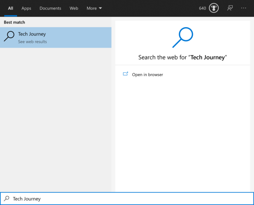
Task: Open the ellipsis options menu
Action: [244, 8]
